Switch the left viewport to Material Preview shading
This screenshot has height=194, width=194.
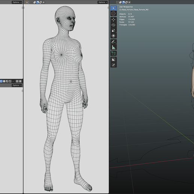7,81
